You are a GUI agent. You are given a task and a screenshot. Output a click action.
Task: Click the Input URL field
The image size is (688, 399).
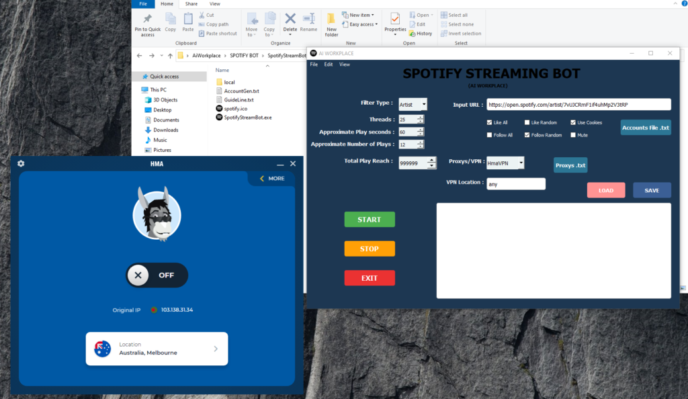coord(578,104)
